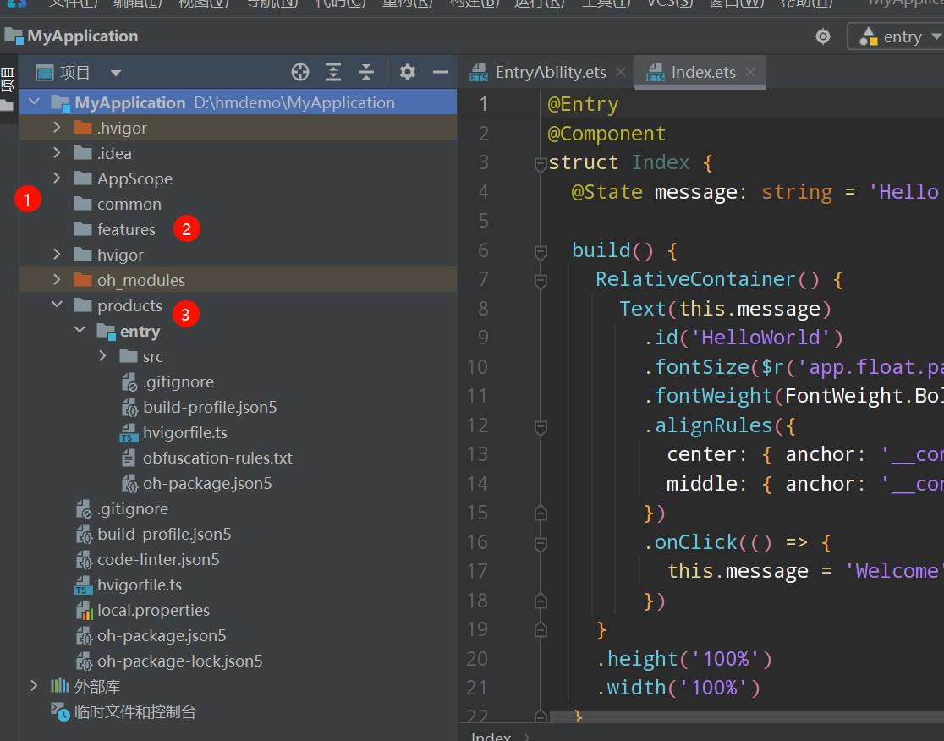
Task: Click the Index.ets tab file icon
Action: (655, 72)
